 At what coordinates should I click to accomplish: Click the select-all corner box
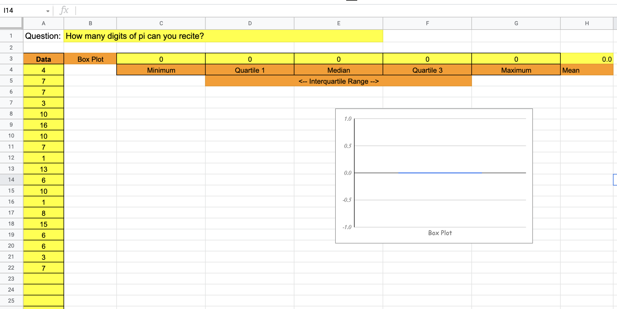11,23
